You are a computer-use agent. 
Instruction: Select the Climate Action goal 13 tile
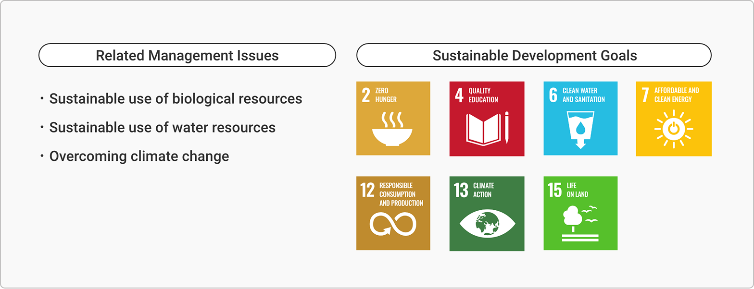(x=487, y=214)
